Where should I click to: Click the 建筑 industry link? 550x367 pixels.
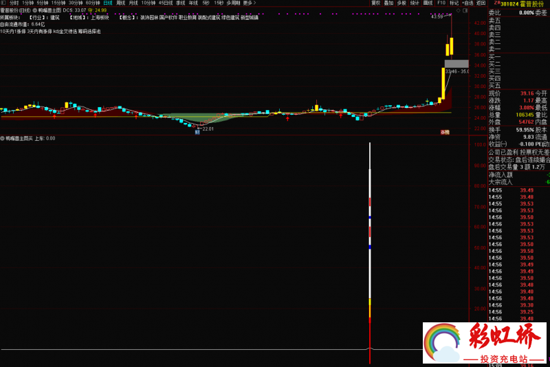(x=55, y=18)
